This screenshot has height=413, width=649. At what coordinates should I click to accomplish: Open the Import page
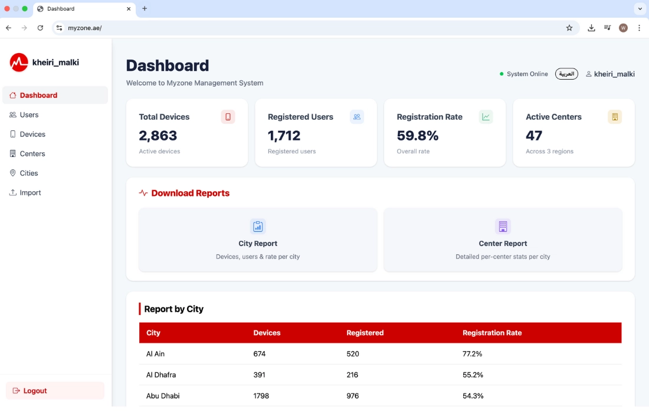30,193
